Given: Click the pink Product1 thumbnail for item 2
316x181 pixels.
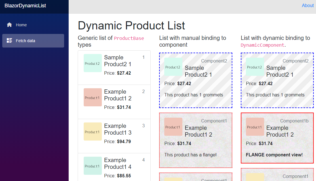Looking at the screenshot, I should (x=93, y=97).
